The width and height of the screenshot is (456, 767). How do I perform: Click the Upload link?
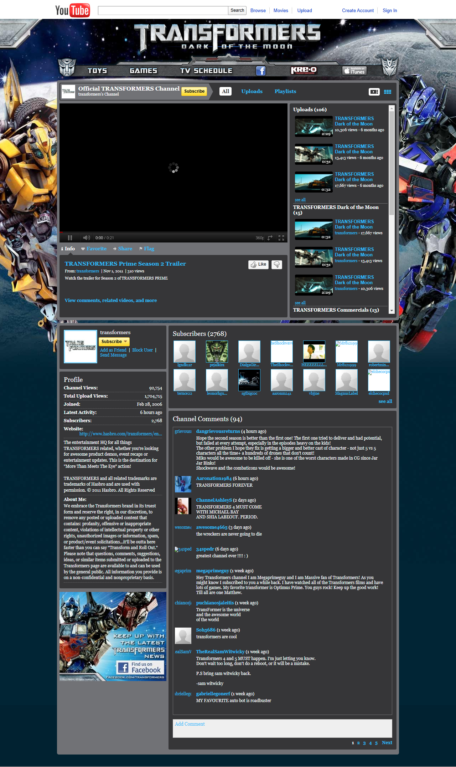[x=305, y=10]
